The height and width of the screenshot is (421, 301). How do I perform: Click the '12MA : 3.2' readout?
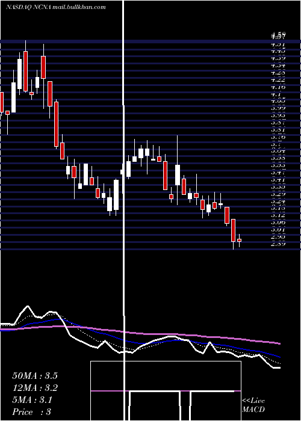(x=35, y=388)
